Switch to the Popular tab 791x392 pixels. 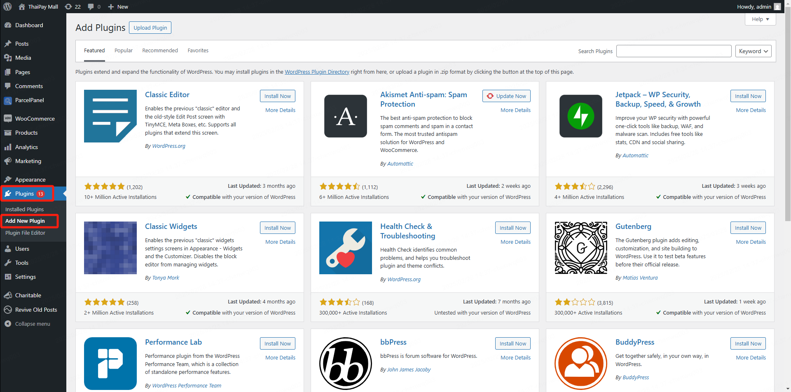click(123, 50)
